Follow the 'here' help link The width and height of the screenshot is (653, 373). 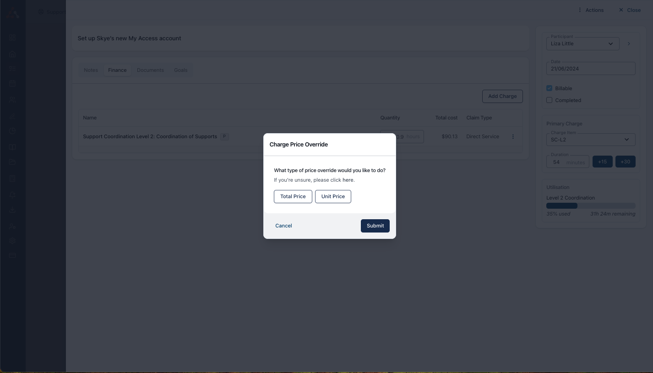point(348,180)
